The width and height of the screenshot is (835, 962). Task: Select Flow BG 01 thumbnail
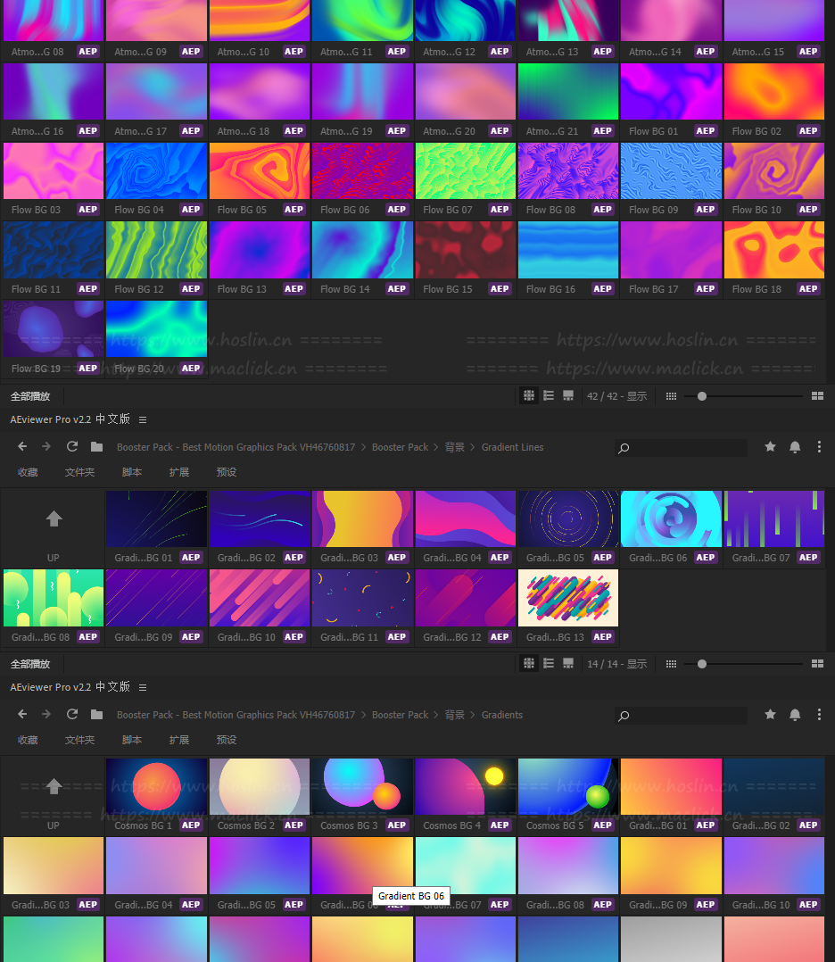[671, 91]
